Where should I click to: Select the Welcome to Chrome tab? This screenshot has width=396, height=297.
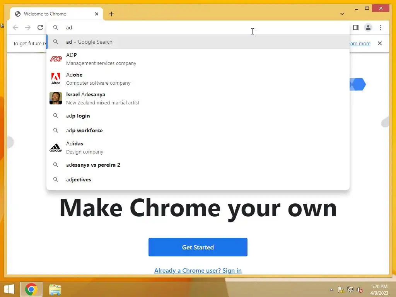click(x=56, y=14)
